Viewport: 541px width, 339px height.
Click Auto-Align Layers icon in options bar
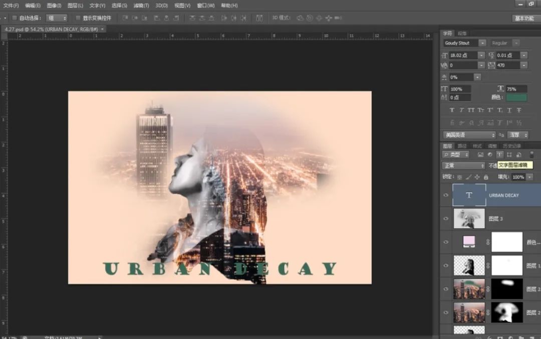(x=259, y=18)
